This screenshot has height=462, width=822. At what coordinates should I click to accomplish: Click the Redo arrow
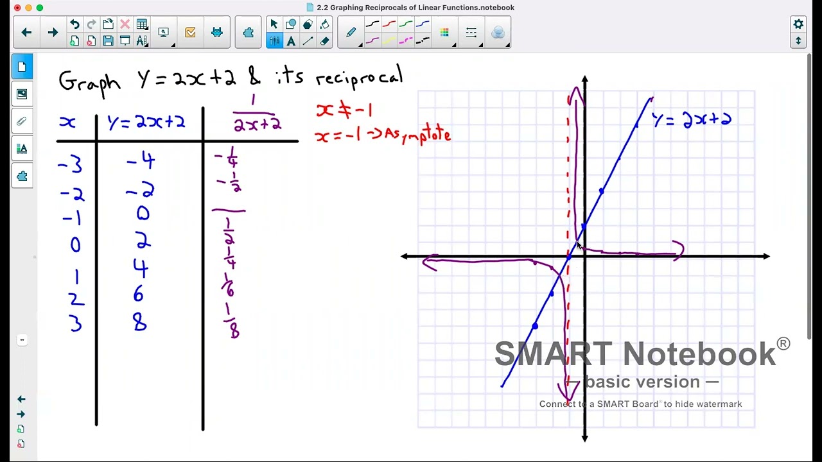(x=91, y=24)
